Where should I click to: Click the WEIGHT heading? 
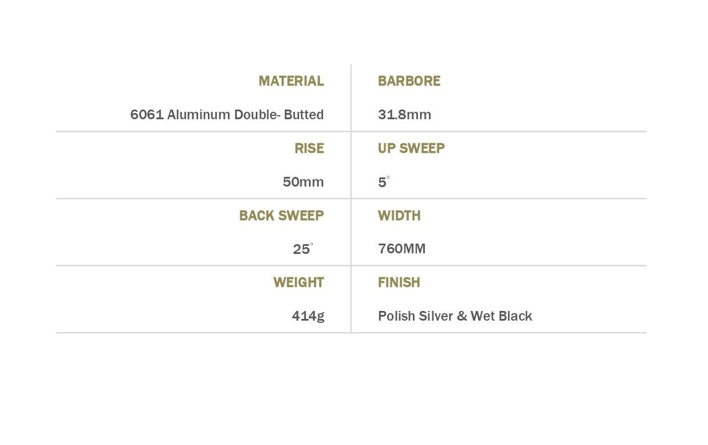[x=299, y=282]
